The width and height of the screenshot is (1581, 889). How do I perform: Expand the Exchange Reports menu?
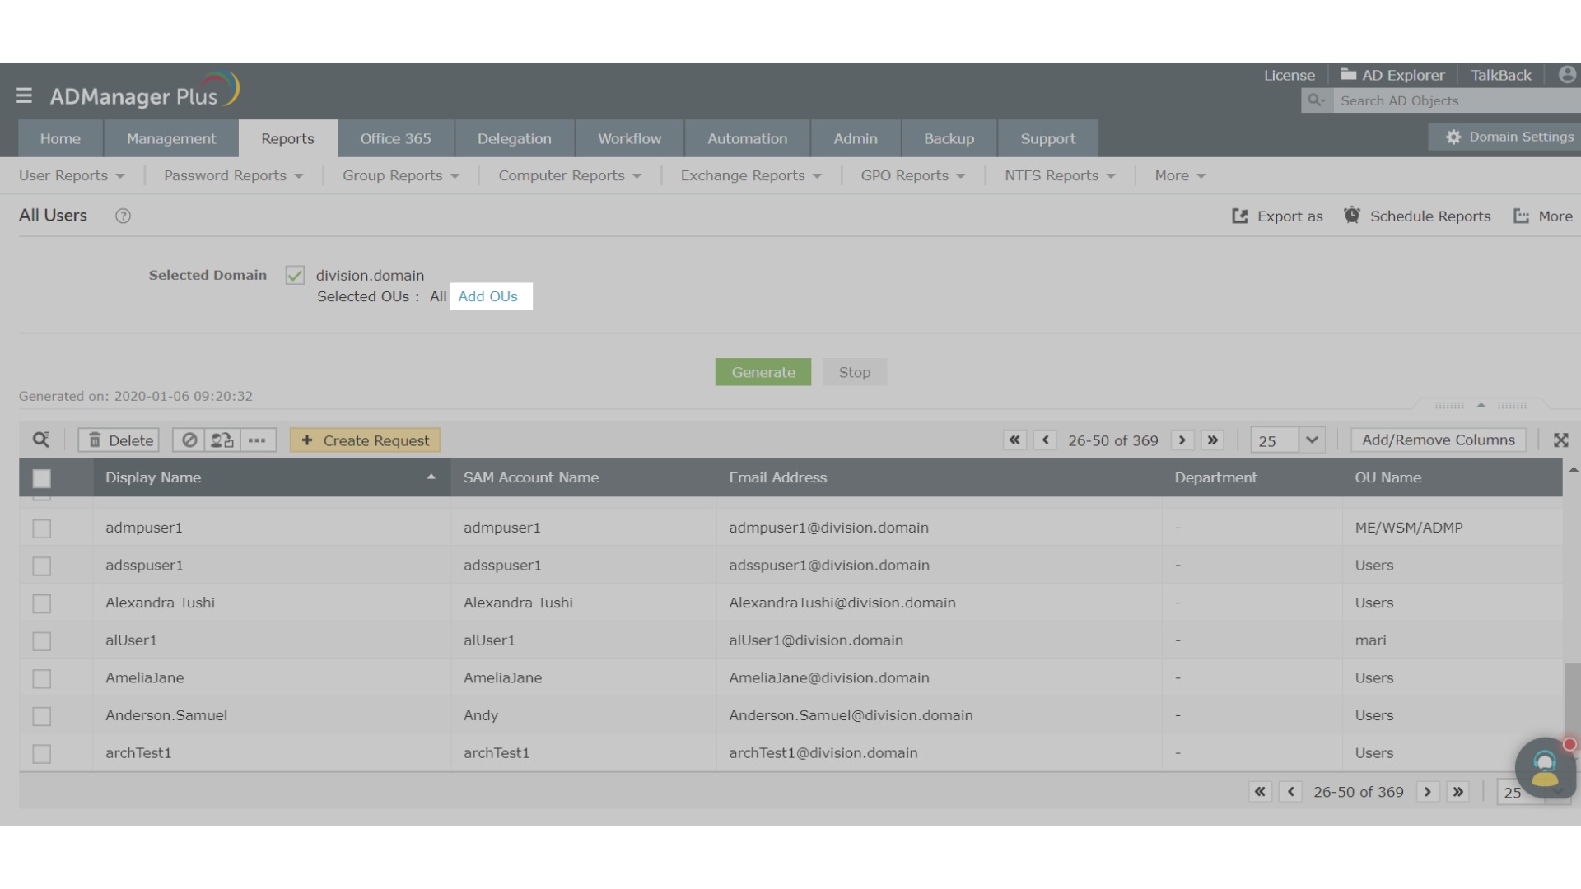pos(750,176)
